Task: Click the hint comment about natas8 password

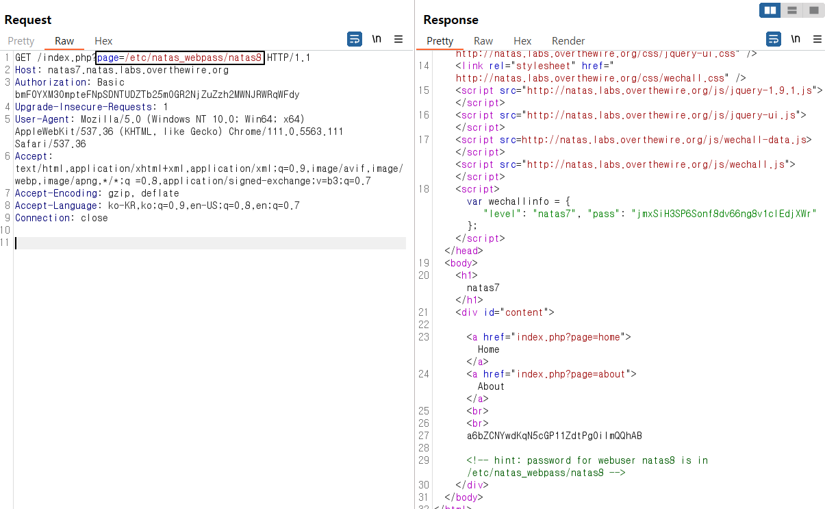Action: [x=587, y=467]
